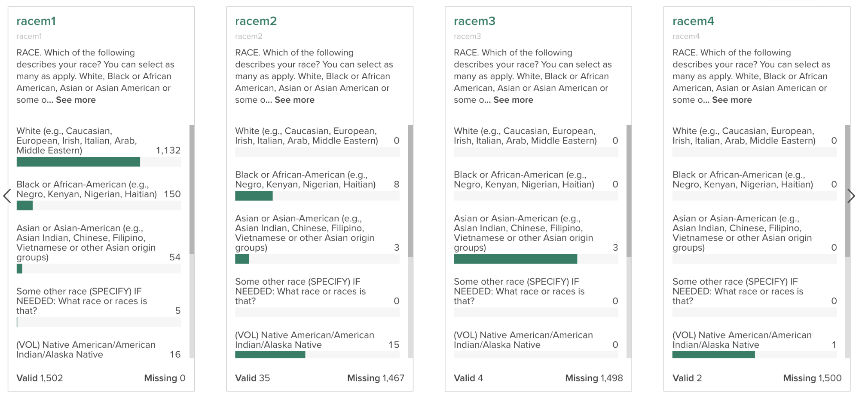Open the racem2 variable title
The height and width of the screenshot is (405, 859).
[x=256, y=21]
